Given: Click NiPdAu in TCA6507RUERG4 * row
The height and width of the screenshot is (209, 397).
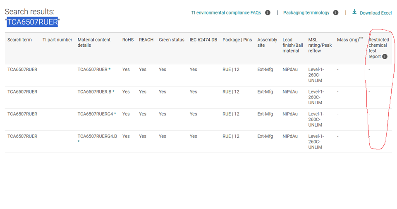Looking at the screenshot, I should (x=290, y=114).
